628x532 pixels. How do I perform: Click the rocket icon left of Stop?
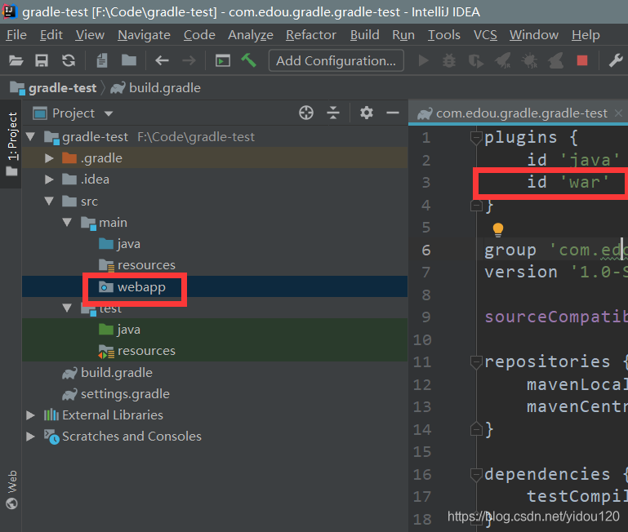pyautogui.click(x=556, y=61)
